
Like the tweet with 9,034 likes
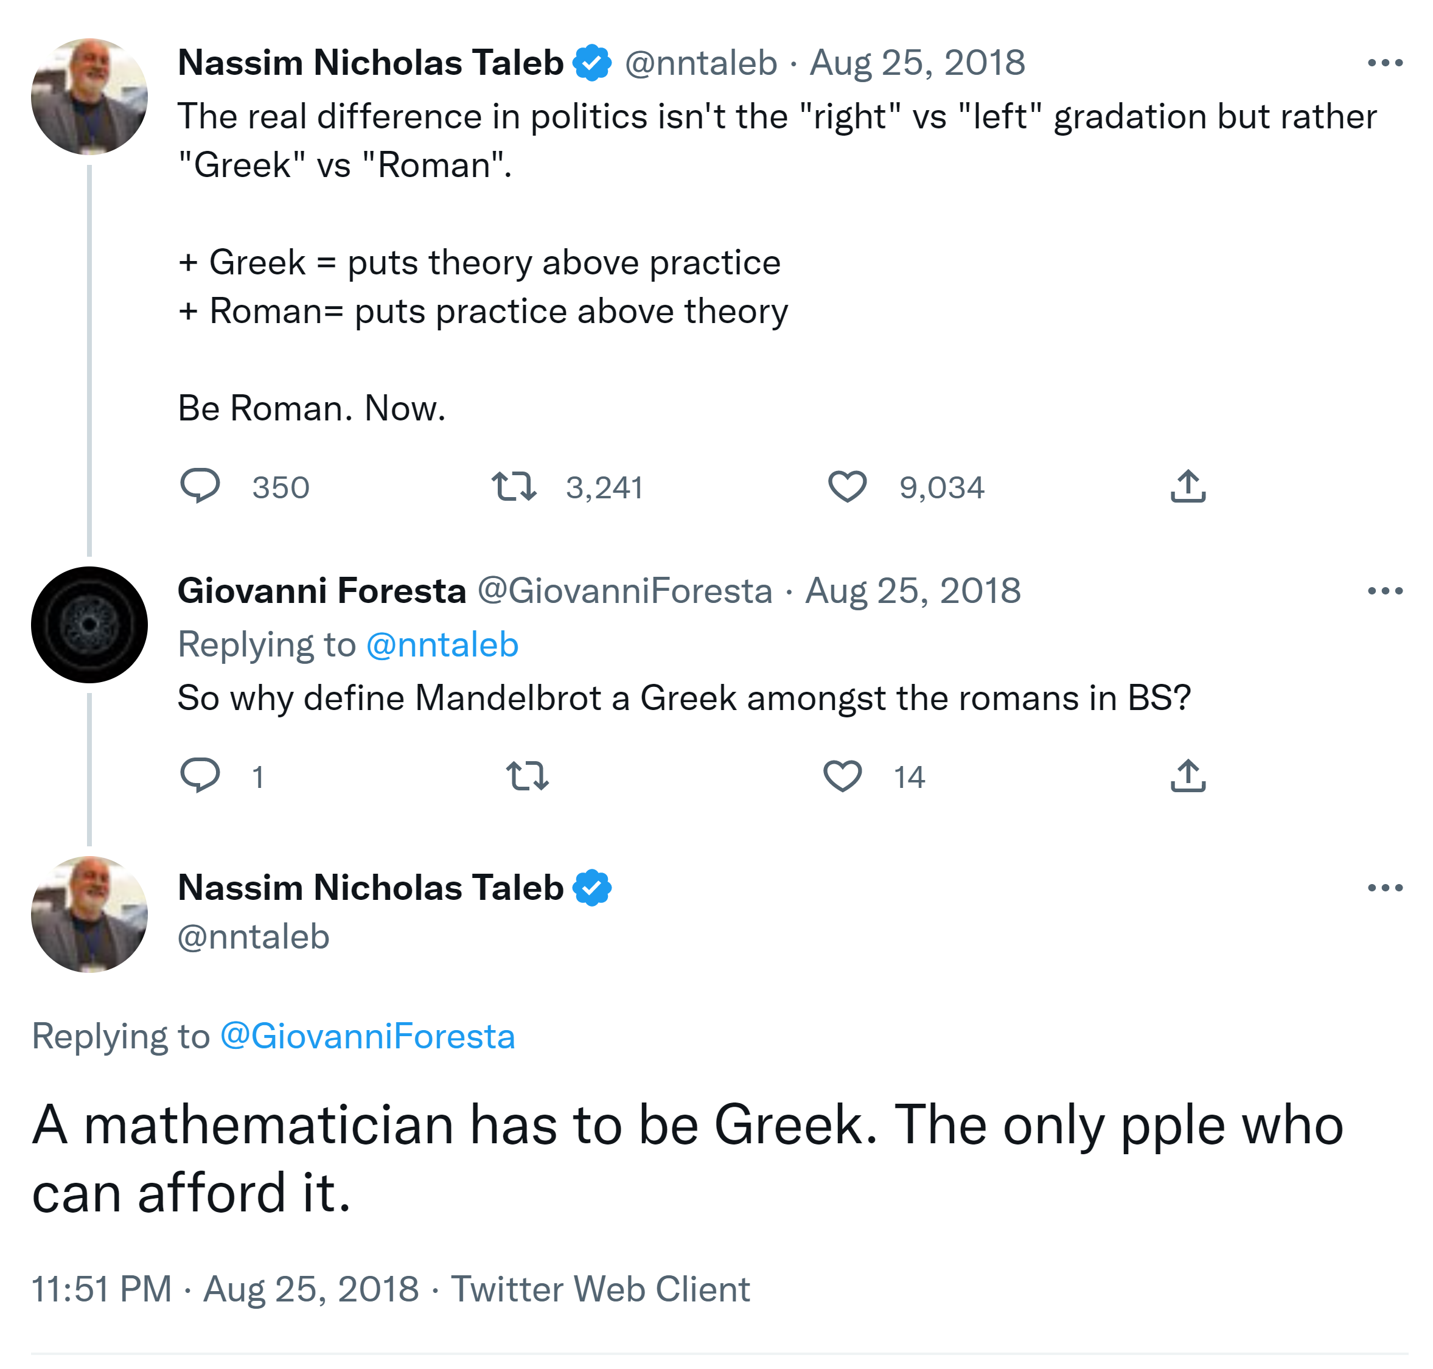coord(846,486)
